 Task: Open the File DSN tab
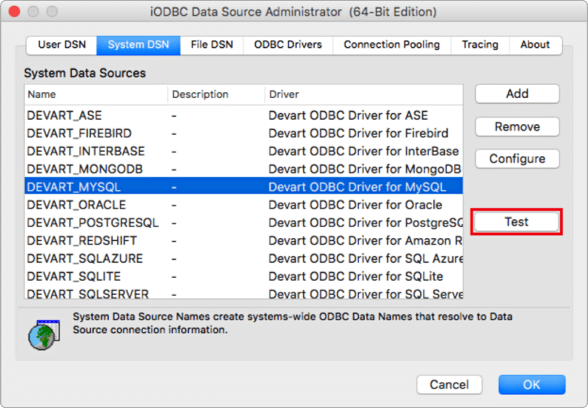[212, 45]
